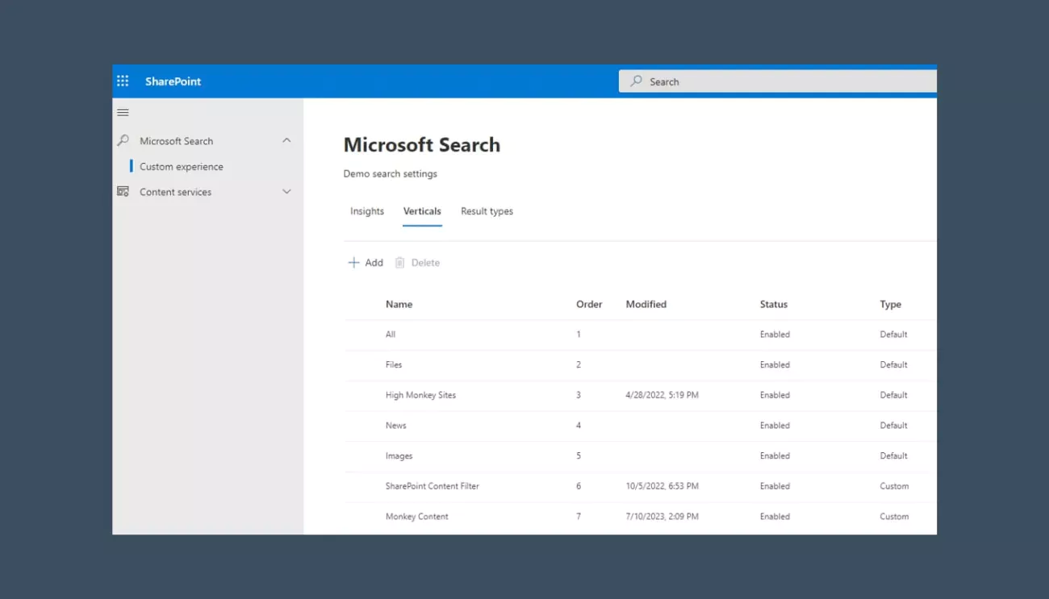
Task: Open the app launcher waffle icon
Action: 123,81
